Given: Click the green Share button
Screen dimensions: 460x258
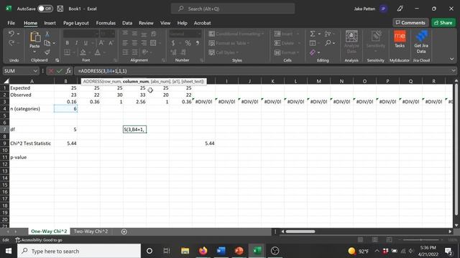Looking at the screenshot, I should (x=443, y=22).
